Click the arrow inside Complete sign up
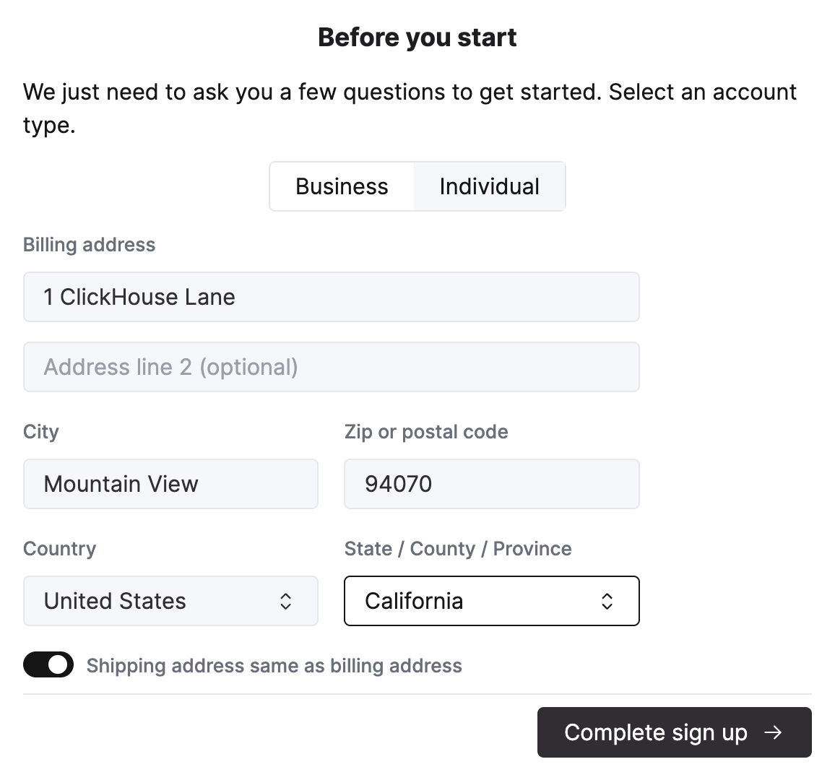The height and width of the screenshot is (780, 835). pyautogui.click(x=774, y=732)
